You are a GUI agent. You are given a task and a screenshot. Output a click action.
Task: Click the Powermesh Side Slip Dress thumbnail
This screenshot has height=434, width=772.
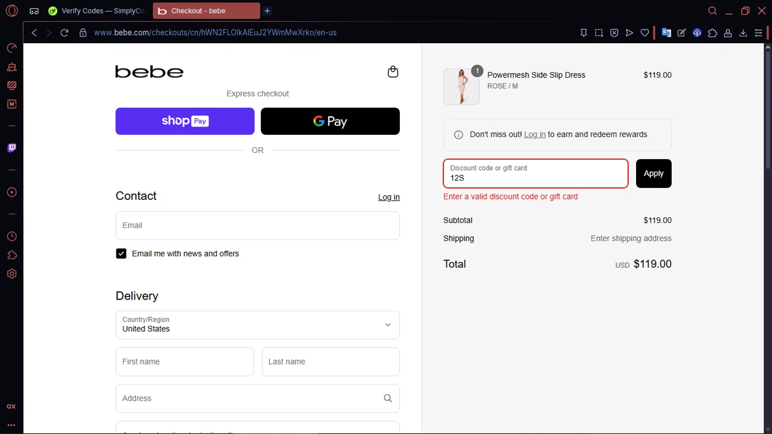click(x=461, y=87)
